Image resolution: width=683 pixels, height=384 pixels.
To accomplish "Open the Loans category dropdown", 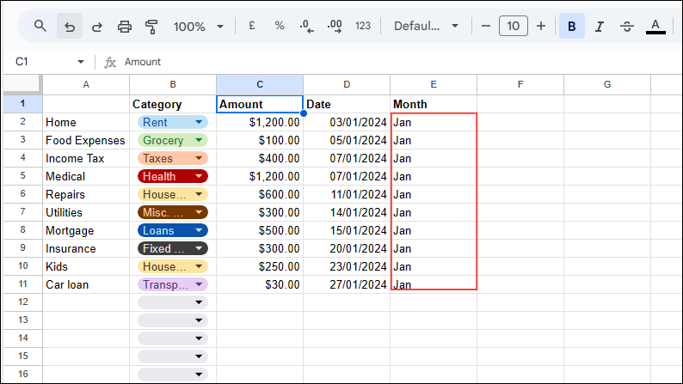I will click(199, 230).
